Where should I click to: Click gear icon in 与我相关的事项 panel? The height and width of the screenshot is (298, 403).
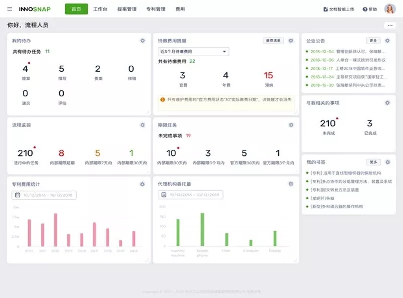point(387,103)
